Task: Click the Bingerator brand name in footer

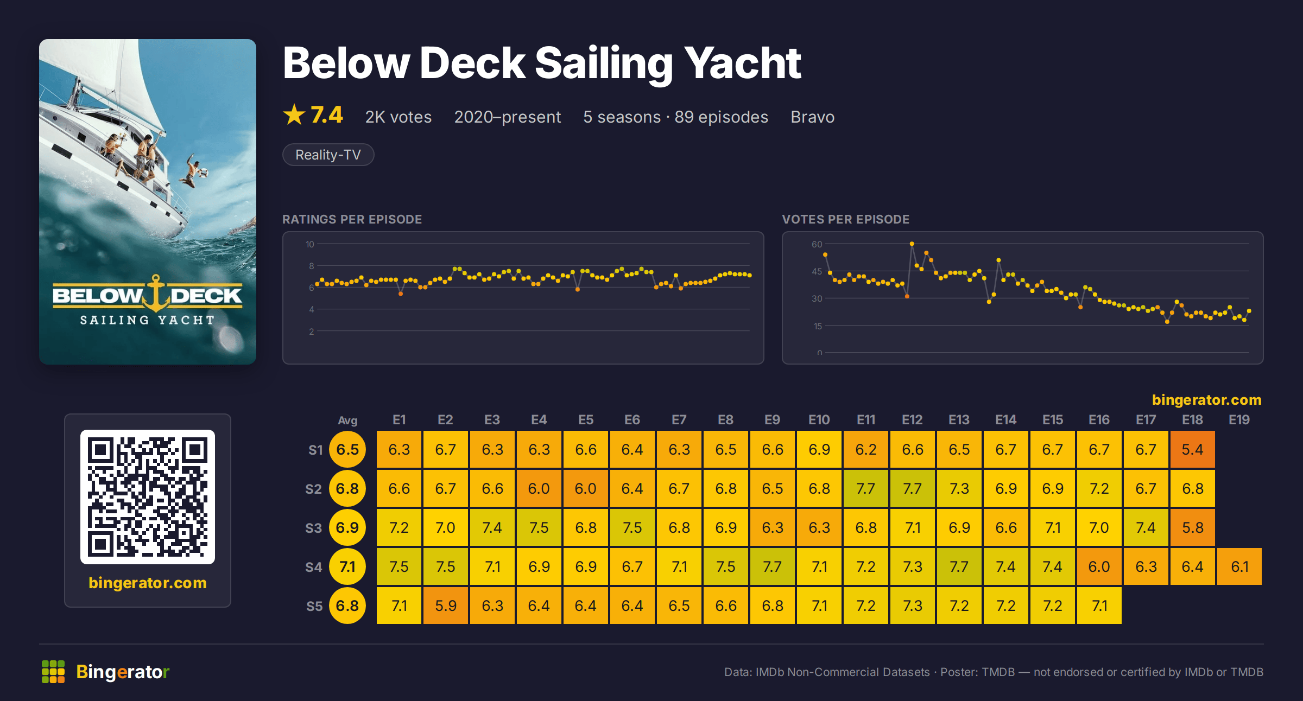Action: (x=123, y=672)
